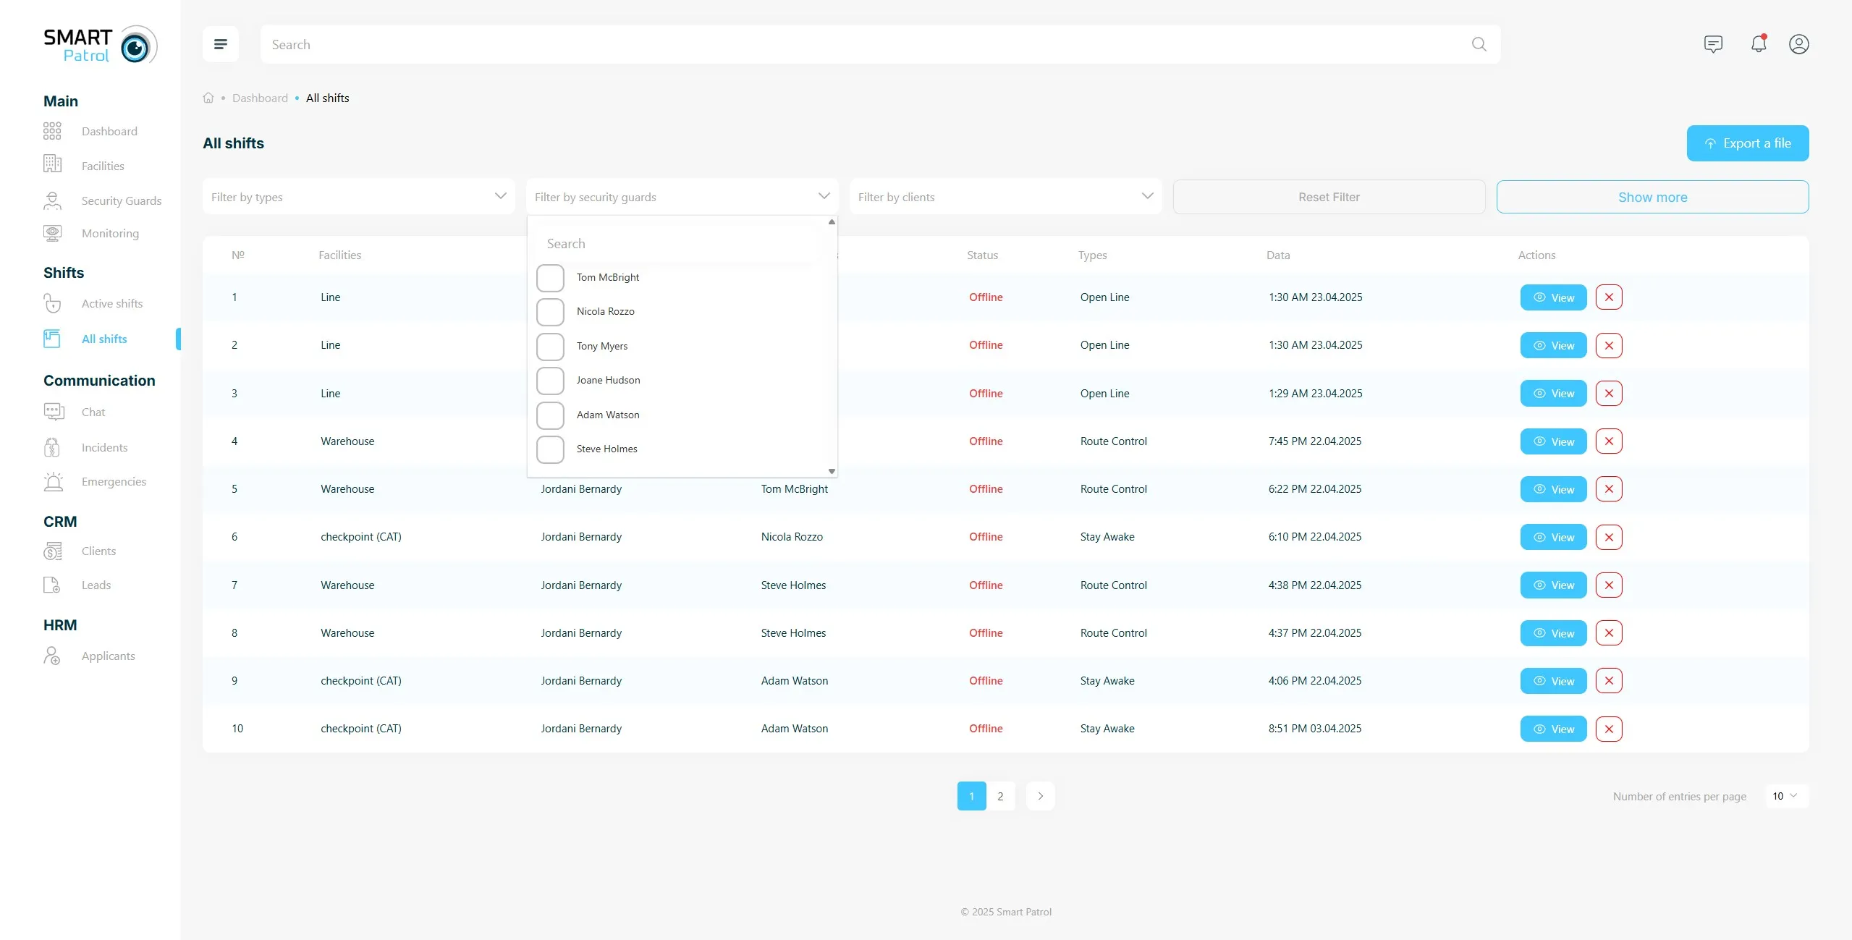Click the Applicants person icon
This screenshot has height=940, width=1852.
tap(52, 656)
